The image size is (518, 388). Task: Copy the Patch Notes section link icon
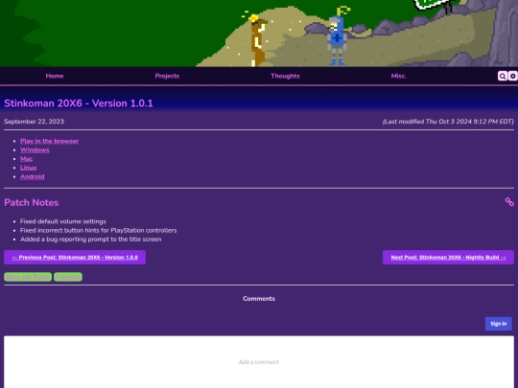coord(509,202)
